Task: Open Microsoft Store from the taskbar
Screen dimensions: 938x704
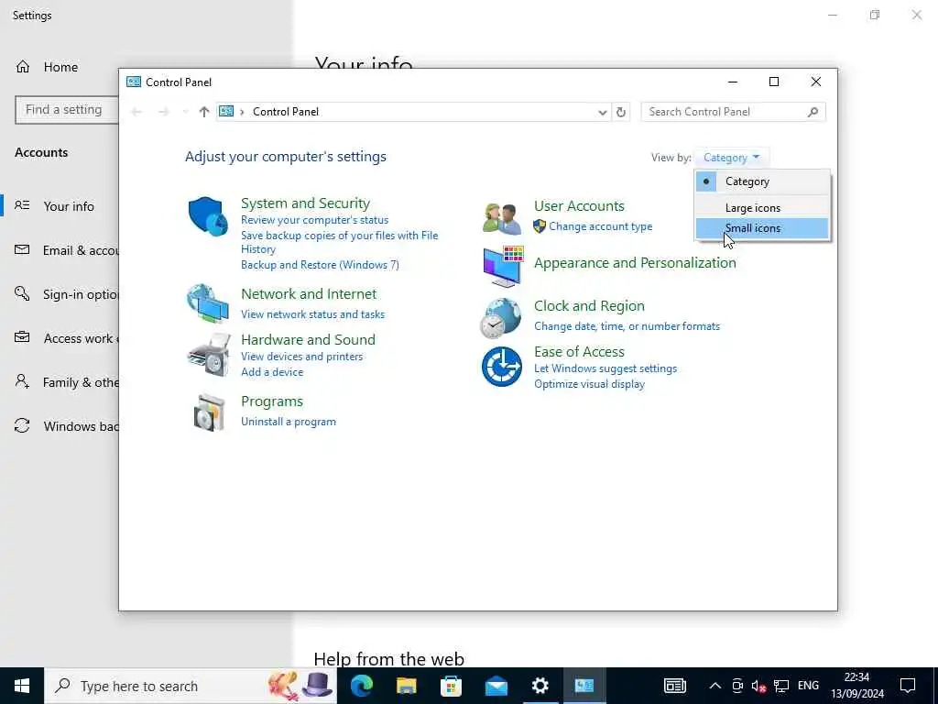Action: [451, 686]
